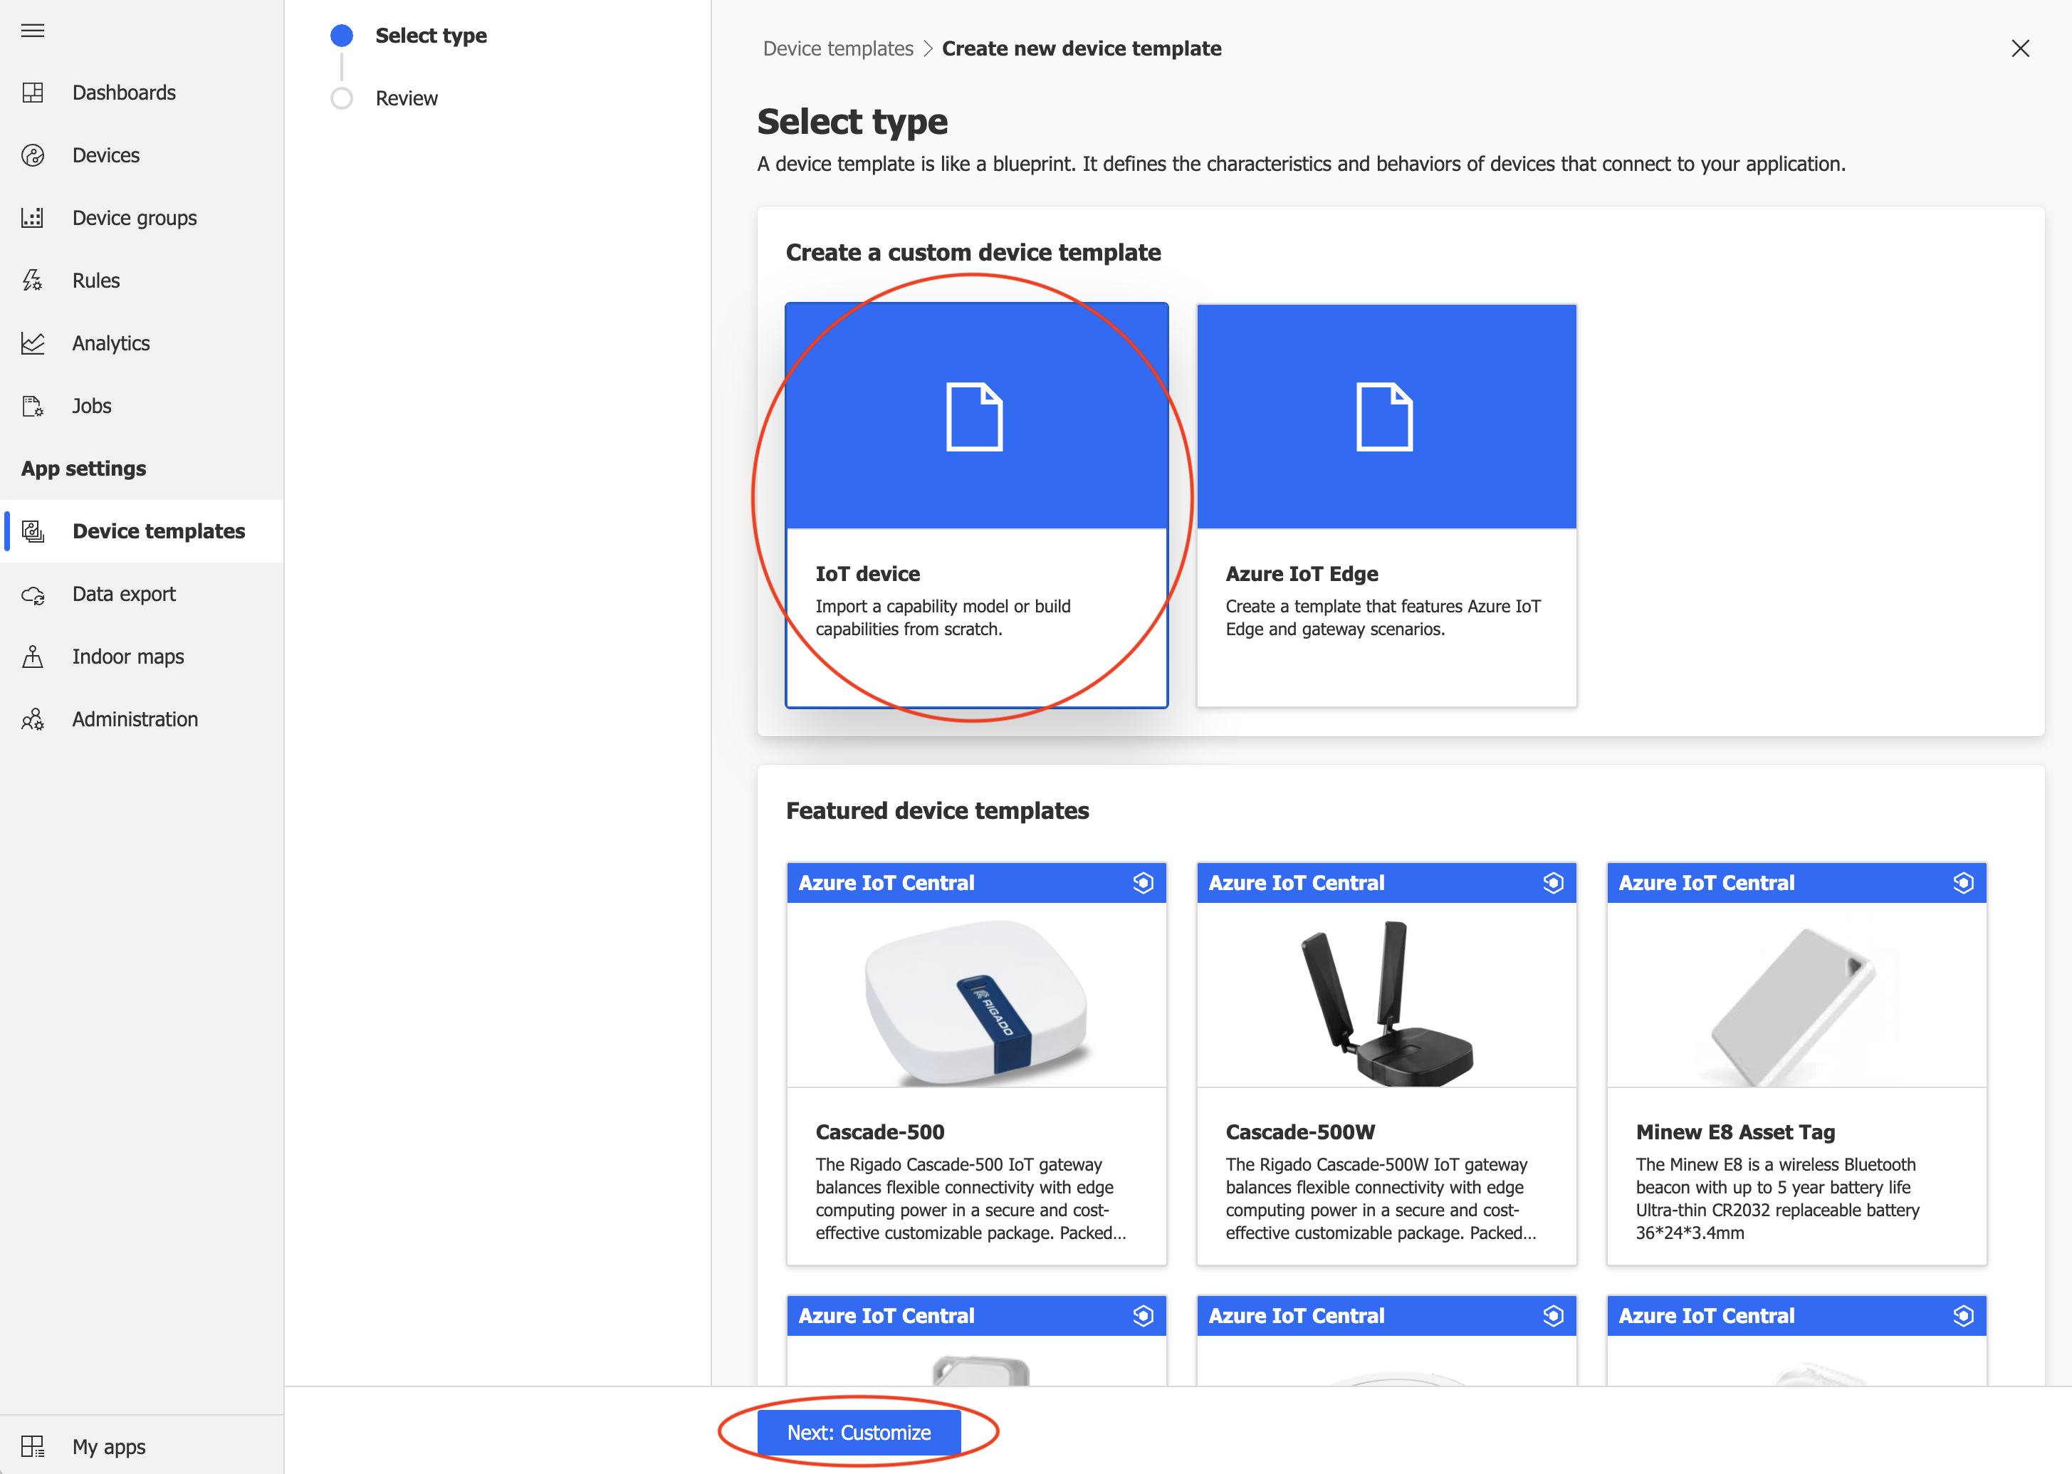
Task: Toggle the hamburger navigation menu
Action: tap(33, 31)
